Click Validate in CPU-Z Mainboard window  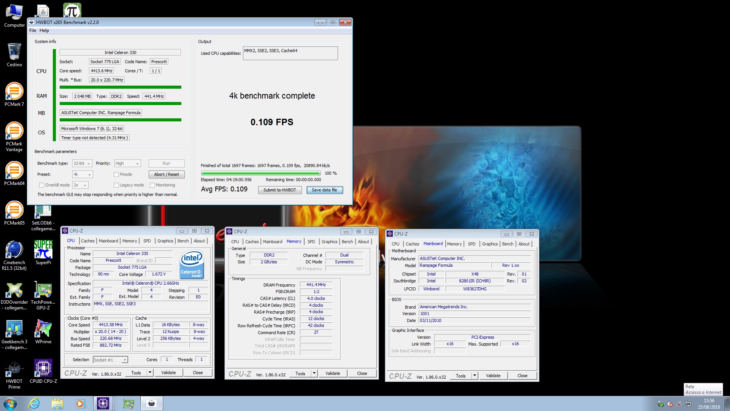tap(493, 376)
